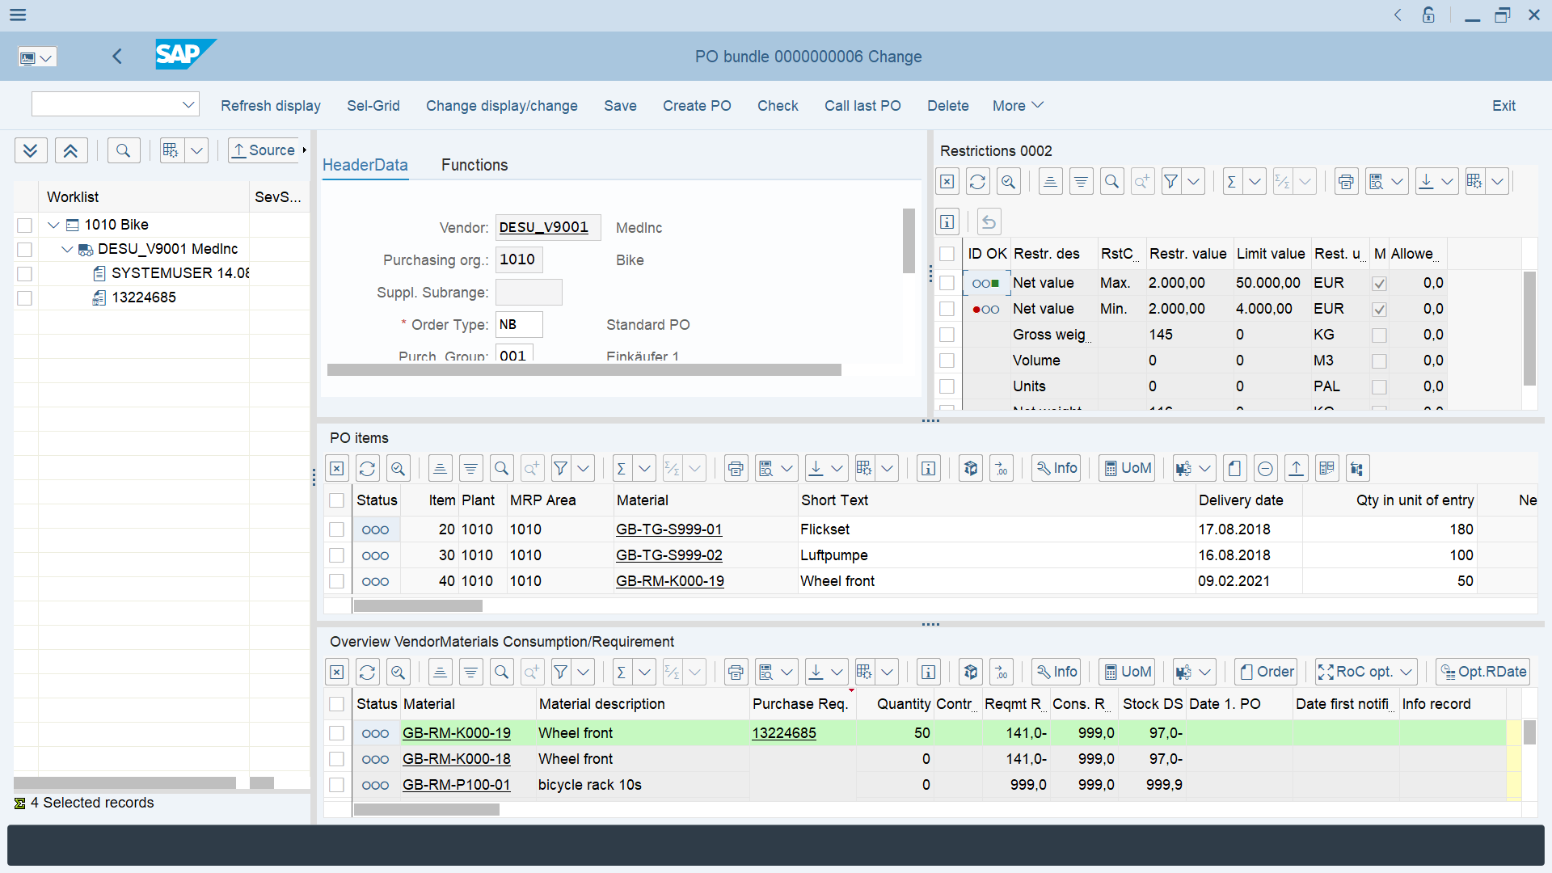Click the details info icon in PO items toolbar
The image size is (1552, 873).
[928, 468]
